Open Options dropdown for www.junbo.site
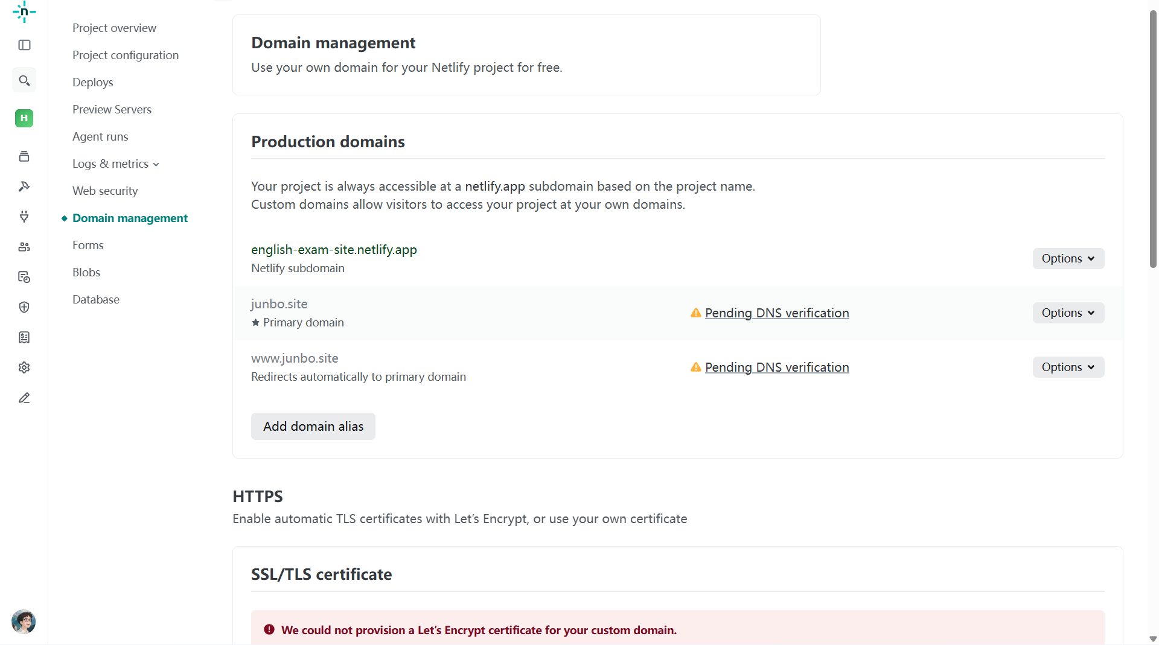Image resolution: width=1159 pixels, height=645 pixels. [1068, 367]
